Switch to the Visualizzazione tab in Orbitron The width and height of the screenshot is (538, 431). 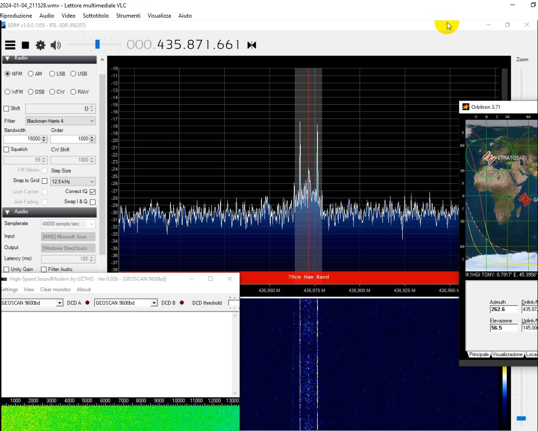[507, 354]
